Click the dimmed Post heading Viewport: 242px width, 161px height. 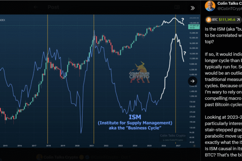(x=53, y=7)
